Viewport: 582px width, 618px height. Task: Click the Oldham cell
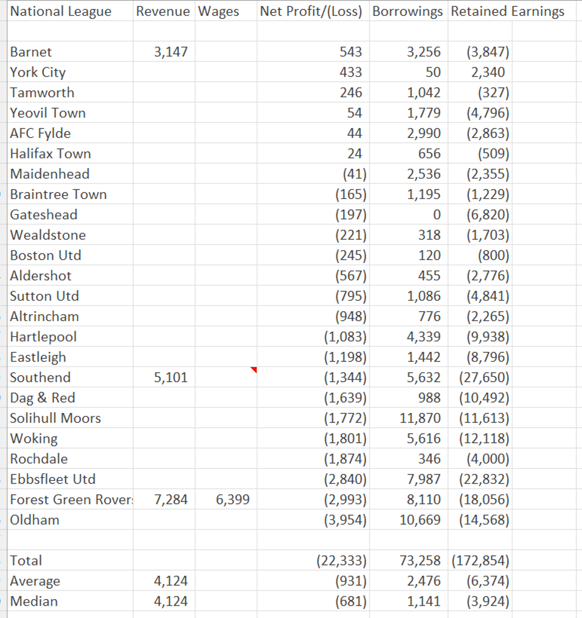click(71, 519)
